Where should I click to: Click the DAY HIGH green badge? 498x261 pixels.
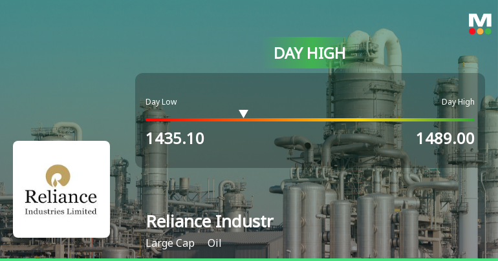point(309,53)
